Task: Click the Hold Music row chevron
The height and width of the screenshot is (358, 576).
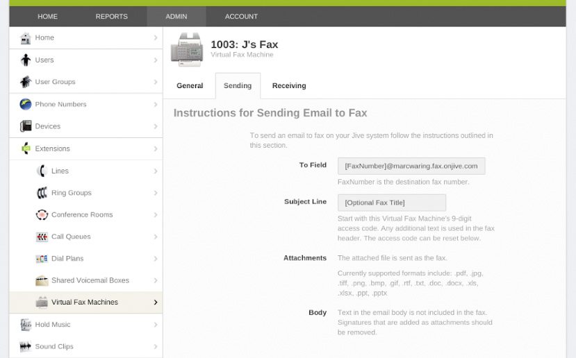Action: (x=156, y=325)
